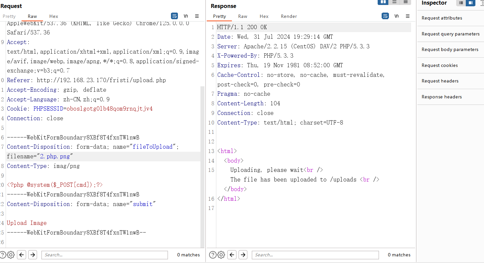Click the "Accept-Encoding: gzip, deflate" line
Viewport: 484px width, 263px height.
(57, 90)
